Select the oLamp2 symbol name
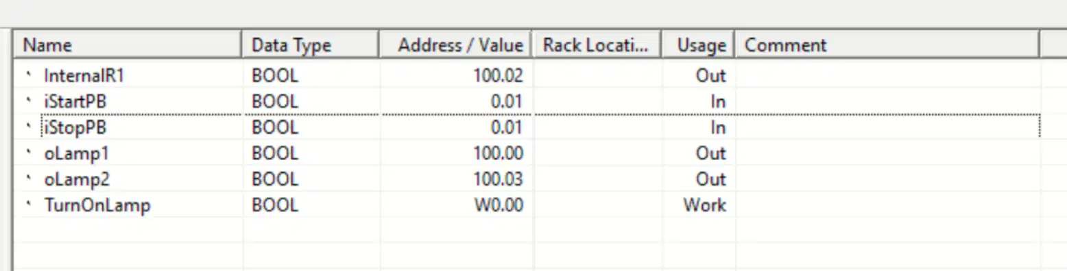 (77, 179)
